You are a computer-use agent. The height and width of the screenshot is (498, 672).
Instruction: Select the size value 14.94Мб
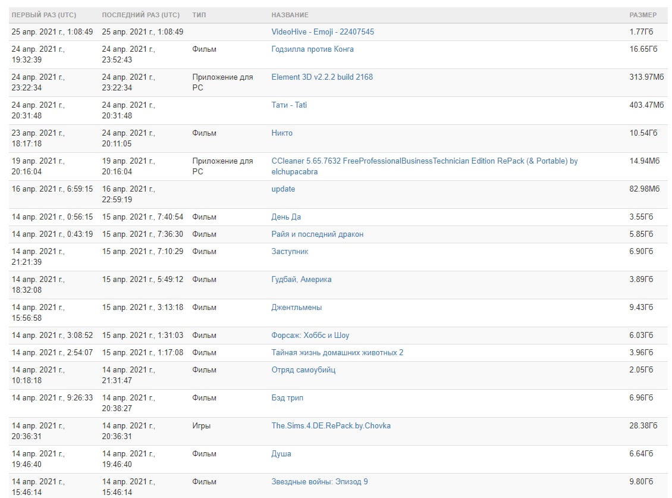[644, 161]
